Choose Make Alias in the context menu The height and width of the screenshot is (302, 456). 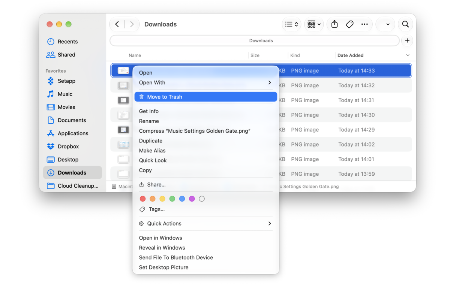[x=205, y=150]
